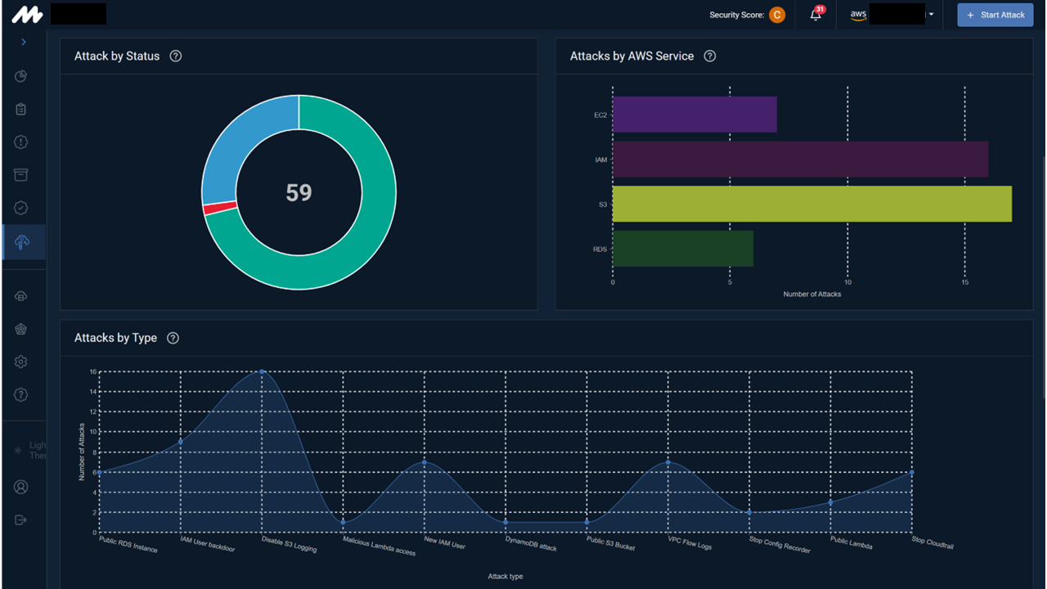Click the logout icon in sidebar
The height and width of the screenshot is (589, 1047).
[x=21, y=519]
